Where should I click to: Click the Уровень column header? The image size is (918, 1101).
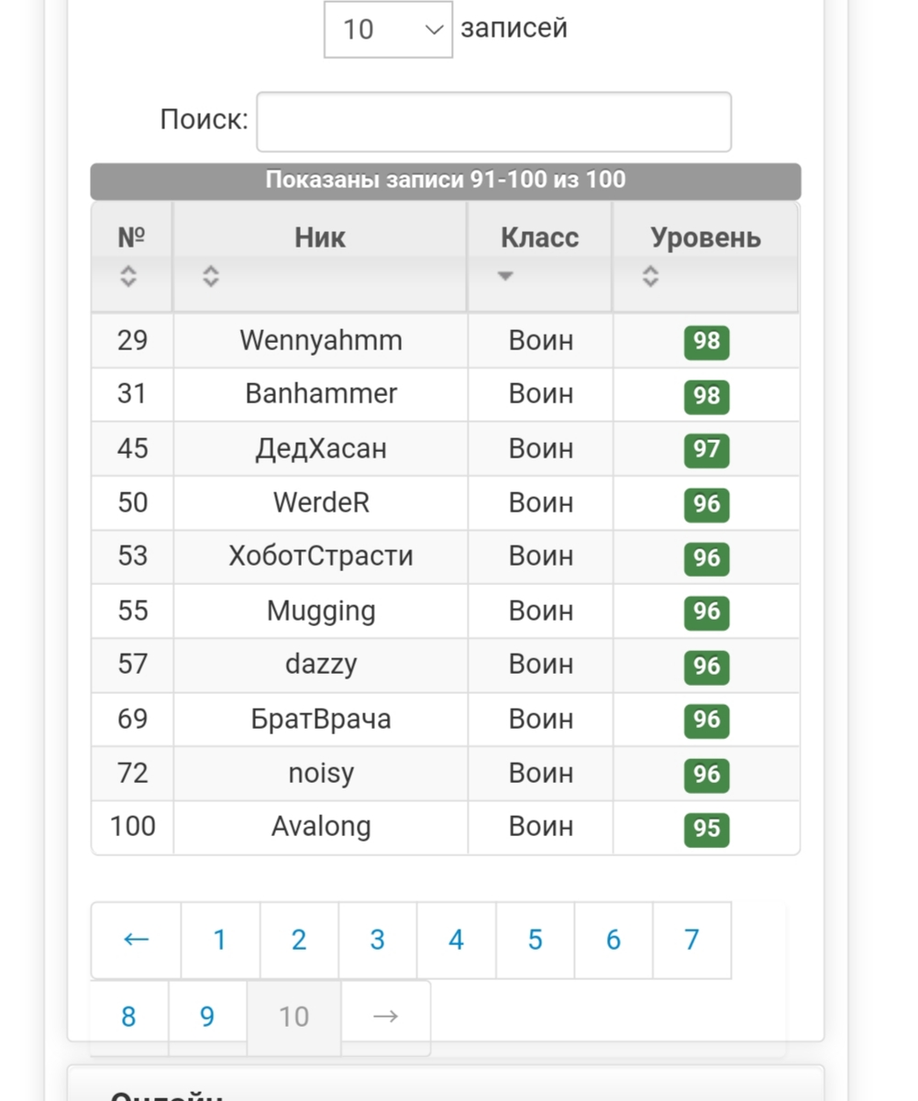pyautogui.click(x=705, y=238)
